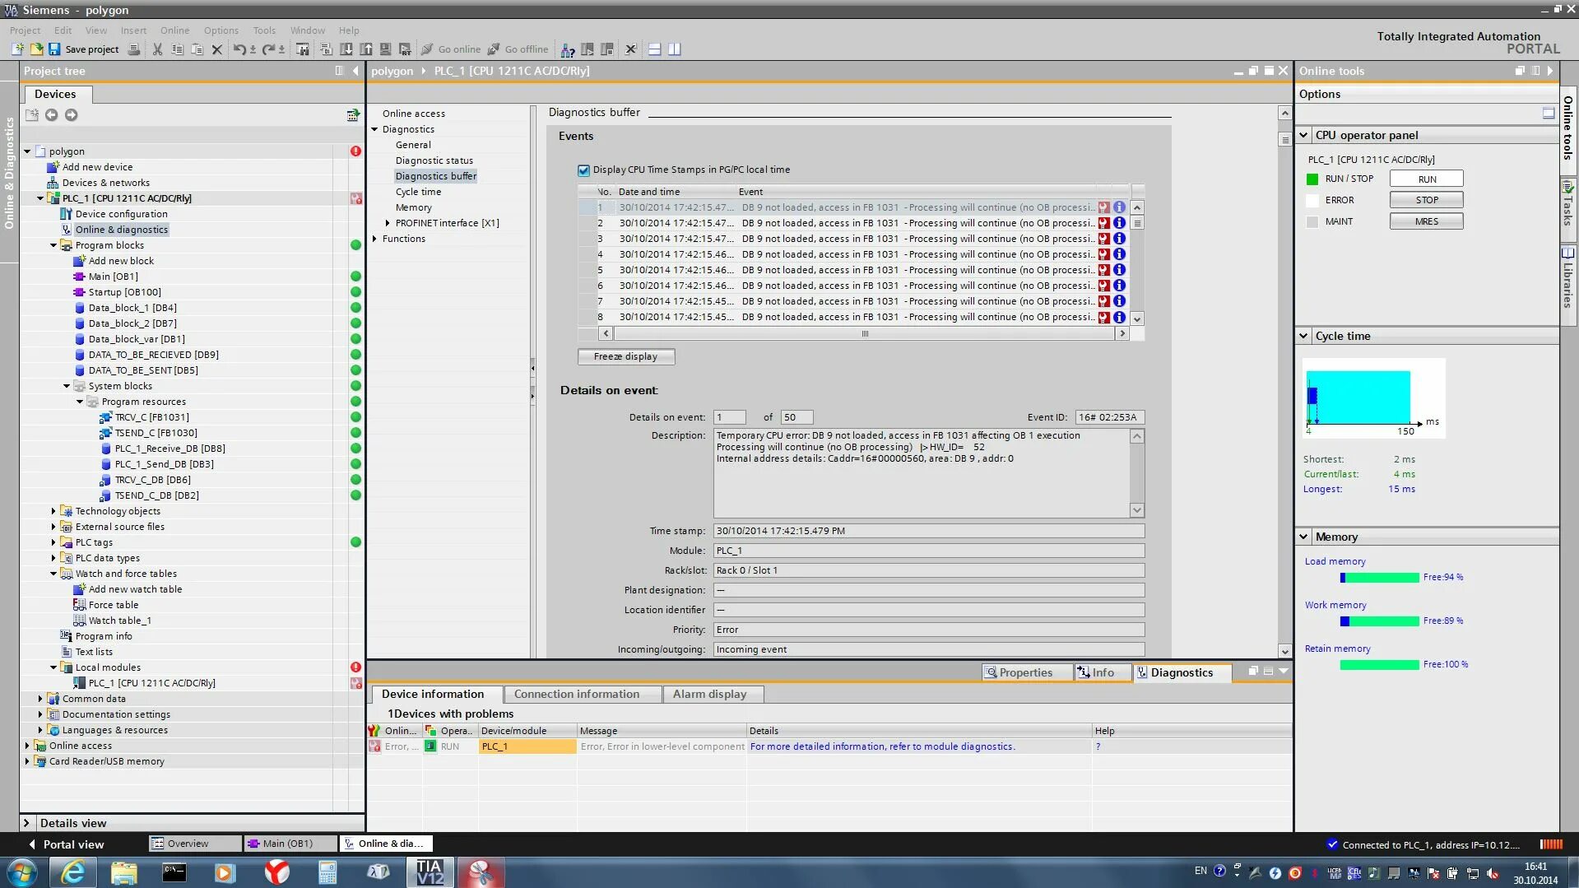Click the Yandex browser taskbar icon
This screenshot has width=1579, height=888.
(x=276, y=872)
